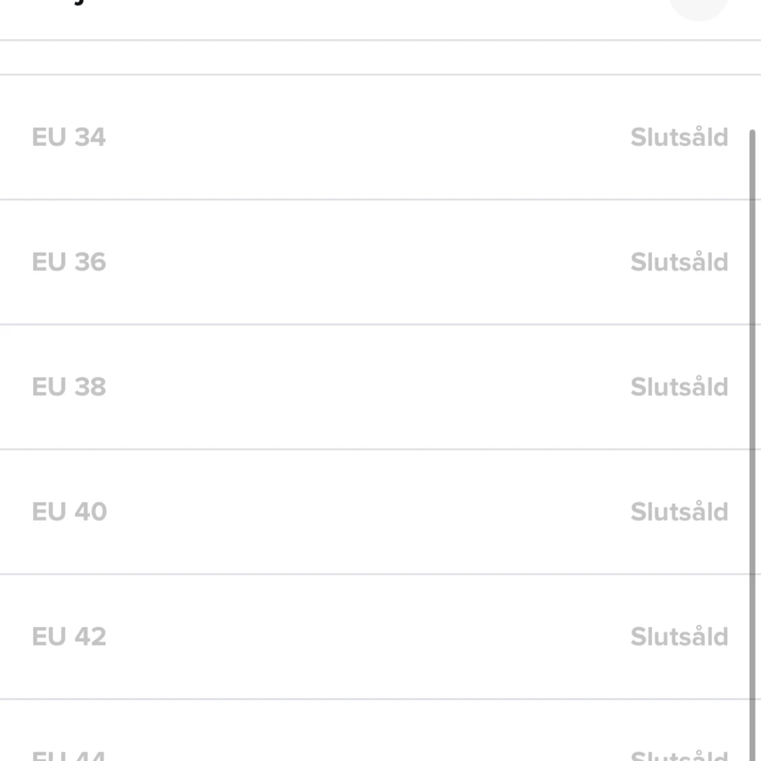Click Slutsåld status next to EU 38
The height and width of the screenshot is (761, 761).
tap(679, 387)
